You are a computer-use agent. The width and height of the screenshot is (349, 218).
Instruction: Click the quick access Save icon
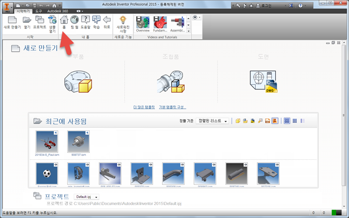(x=34, y=5)
